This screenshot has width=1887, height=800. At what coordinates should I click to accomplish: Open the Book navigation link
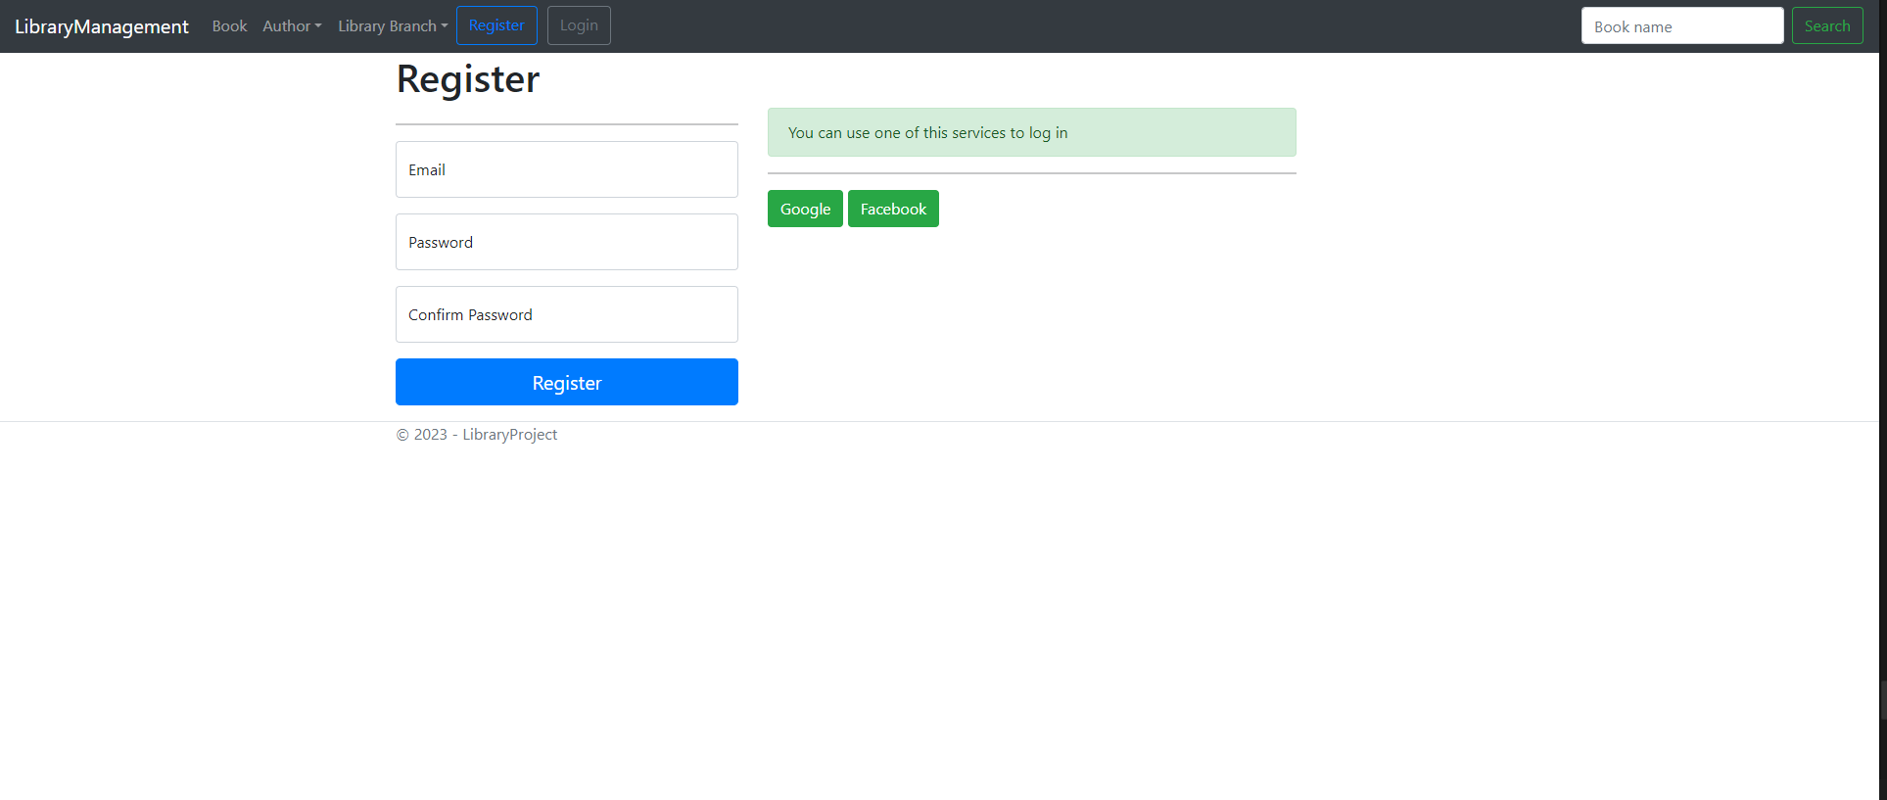[229, 26]
